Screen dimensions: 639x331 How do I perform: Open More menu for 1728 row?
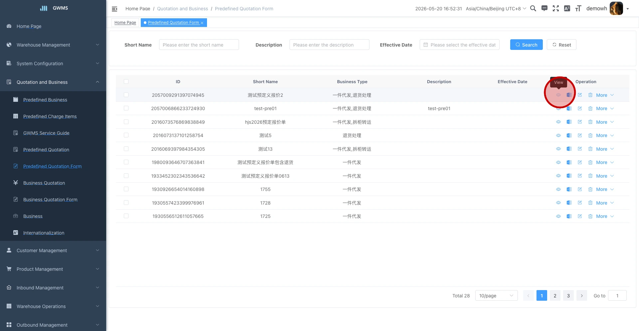[605, 203]
